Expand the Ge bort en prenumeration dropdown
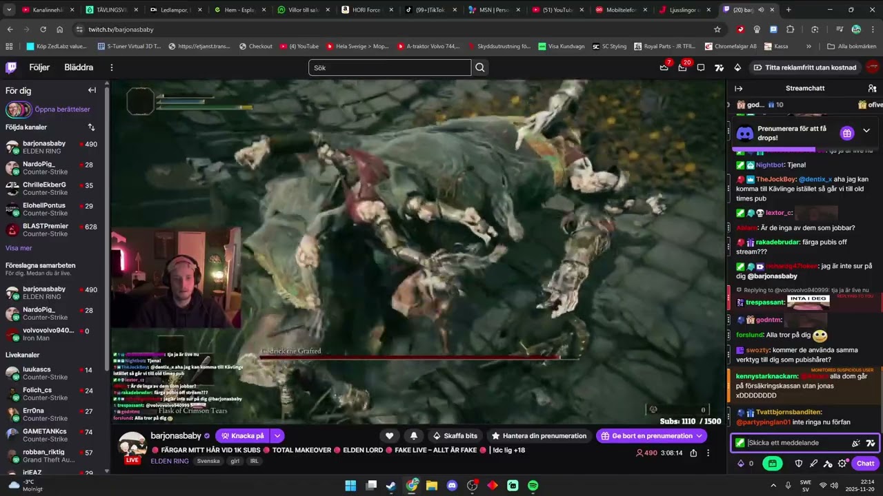The height and width of the screenshot is (496, 883). point(700,436)
